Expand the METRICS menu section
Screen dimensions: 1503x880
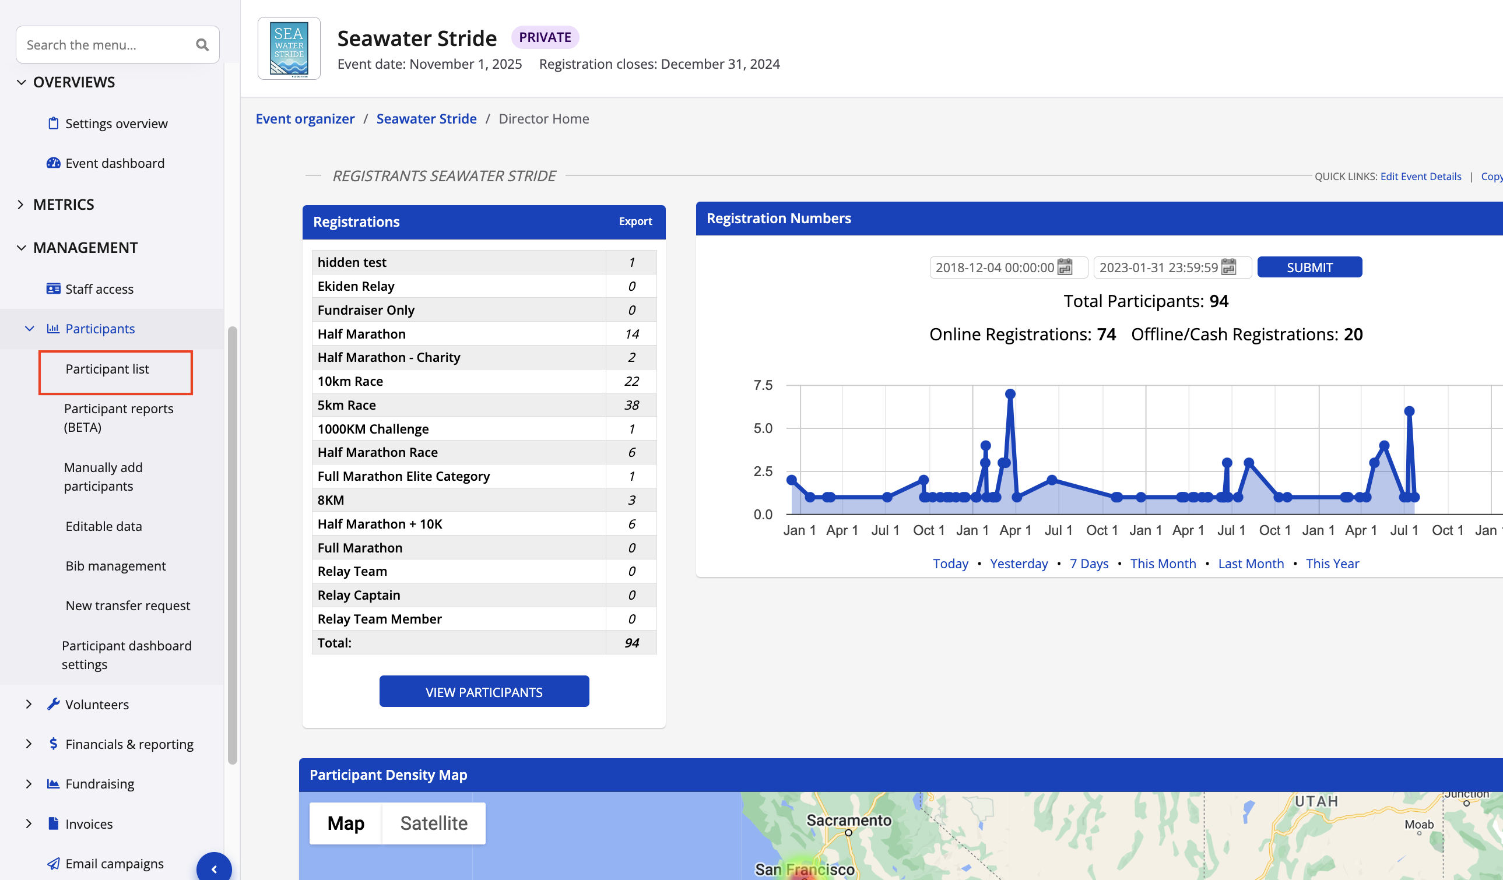pyautogui.click(x=21, y=205)
